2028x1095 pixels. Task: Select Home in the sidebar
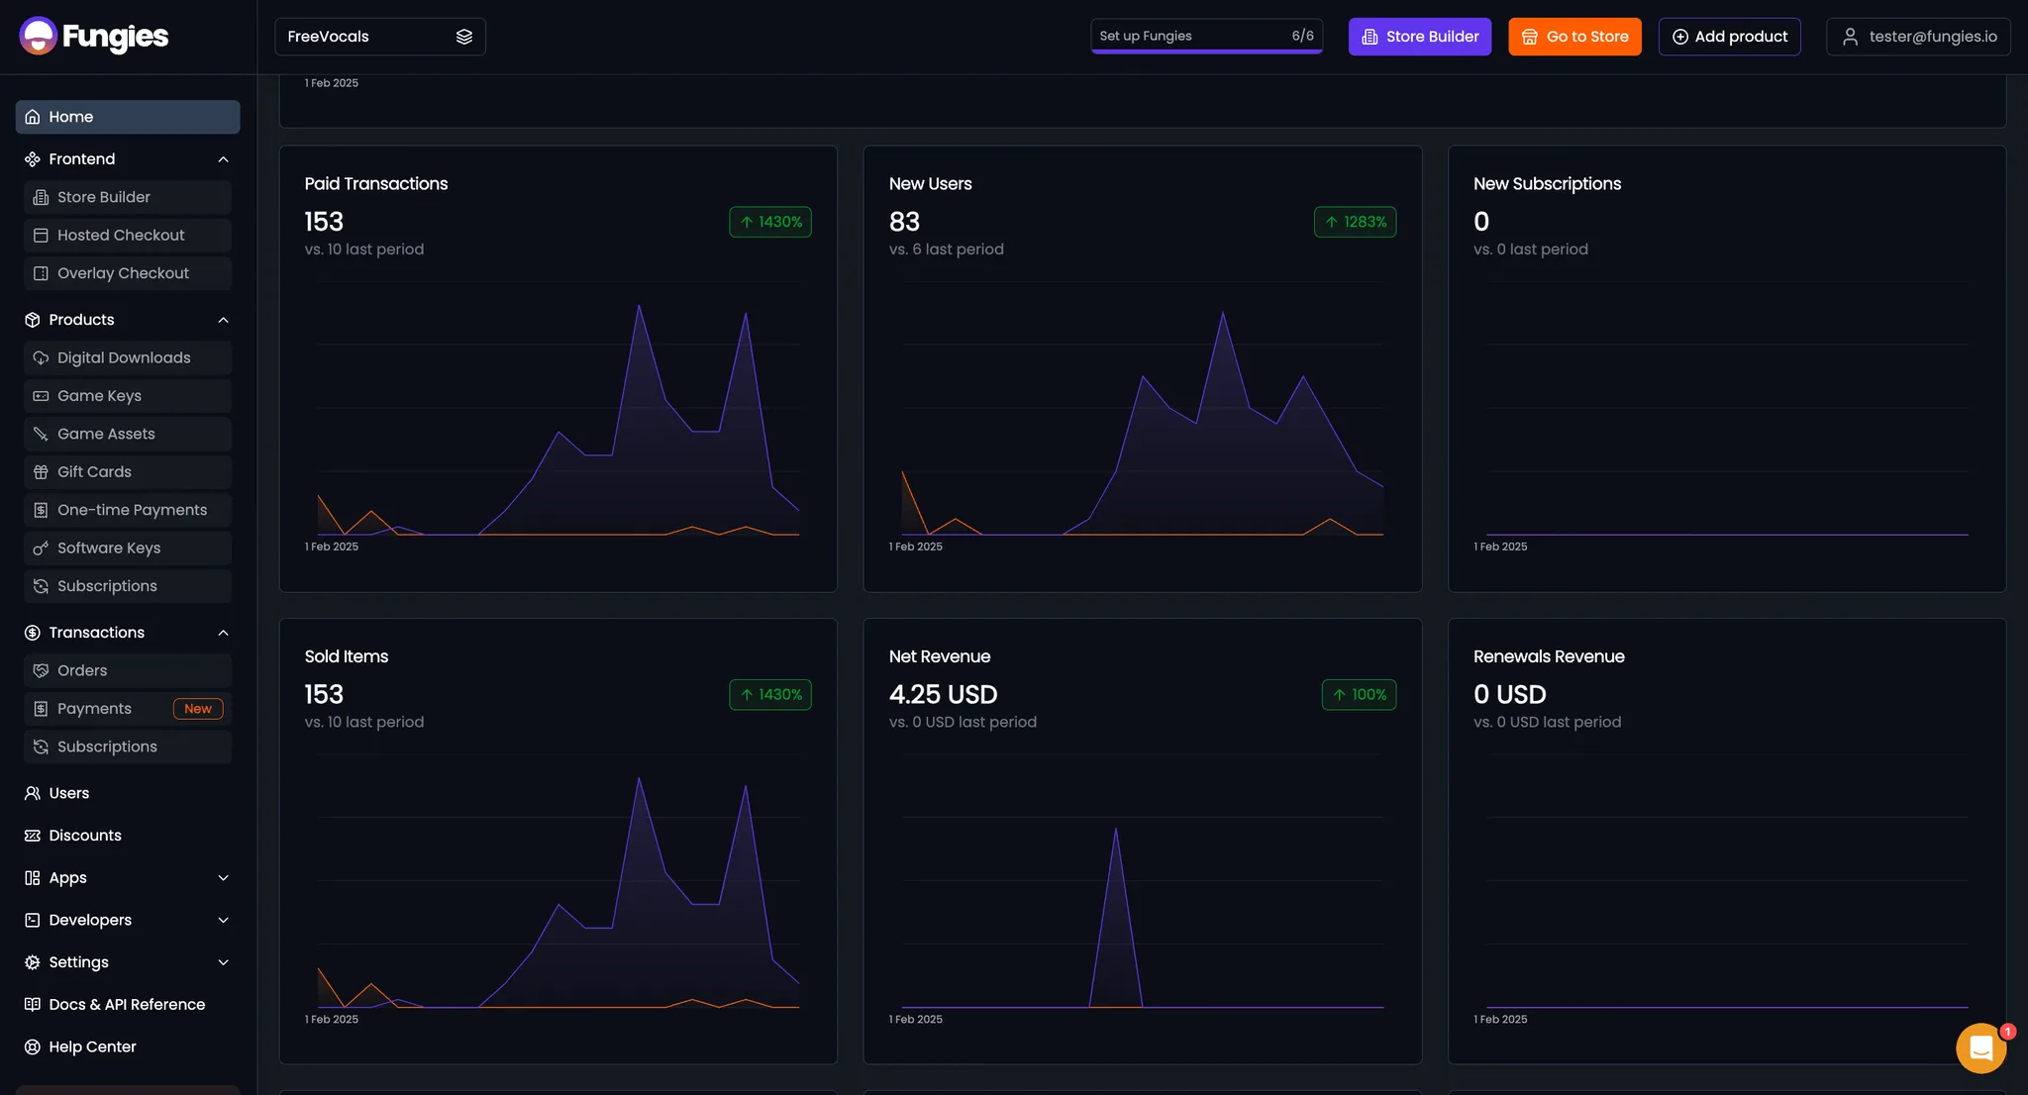click(x=128, y=117)
